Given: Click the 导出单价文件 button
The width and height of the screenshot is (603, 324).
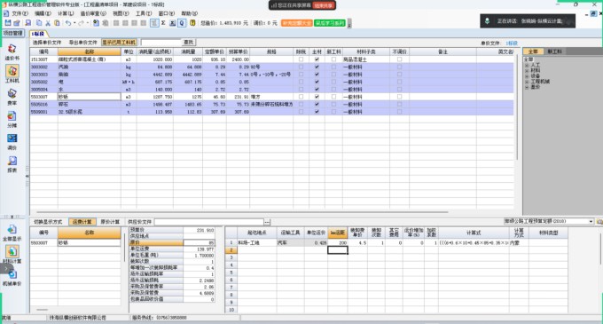Looking at the screenshot, I should coord(83,43).
